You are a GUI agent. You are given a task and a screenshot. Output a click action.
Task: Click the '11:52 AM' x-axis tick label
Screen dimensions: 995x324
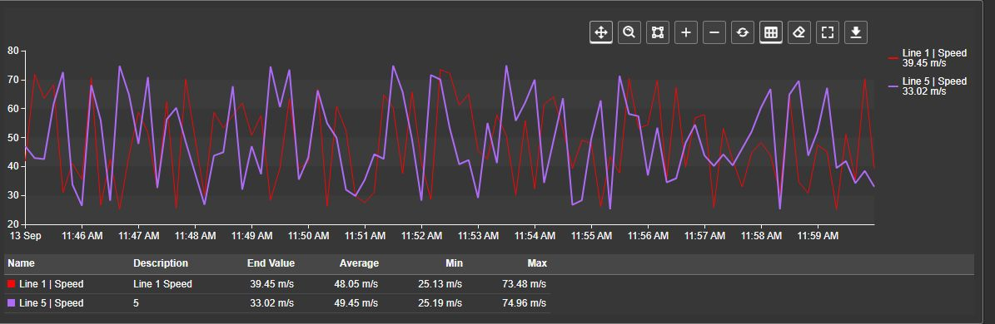(422, 236)
